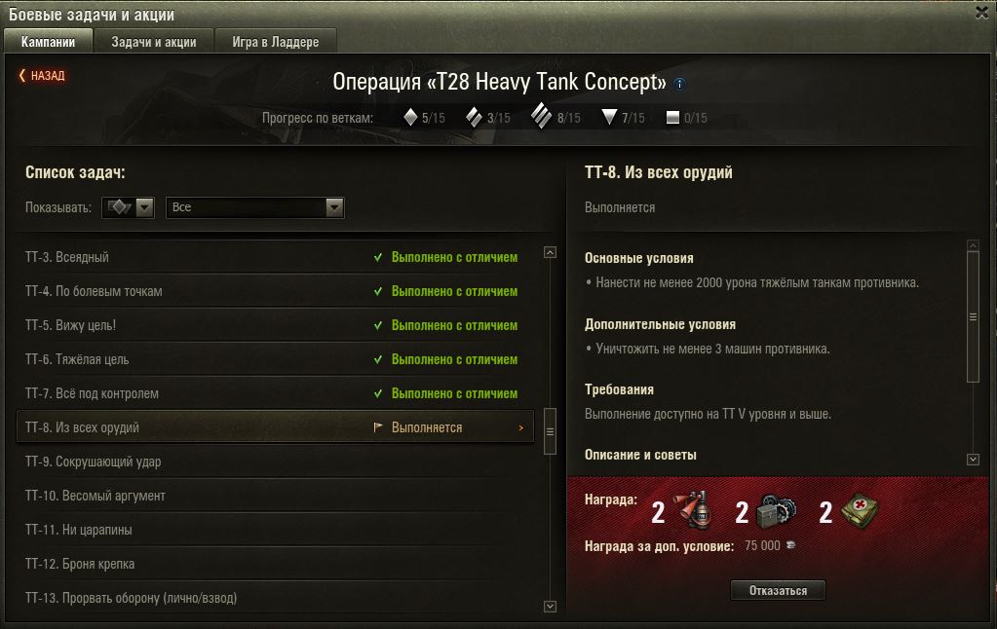
Task: Select mission 'ТТ-9. Сокрушающий удар'
Action: 275,462
